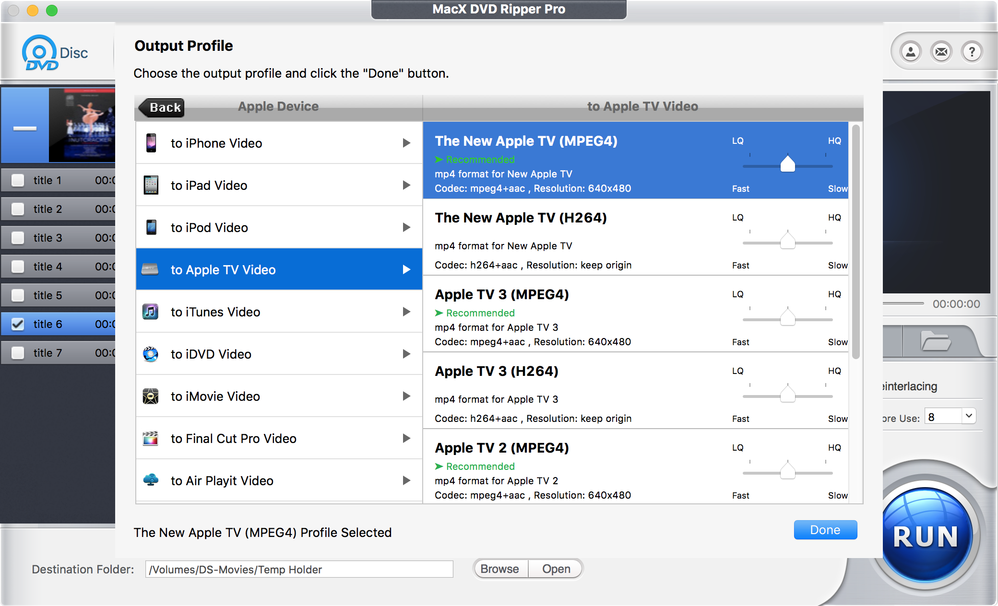Check the title 1 checkbox
The height and width of the screenshot is (606, 998).
pos(18,180)
